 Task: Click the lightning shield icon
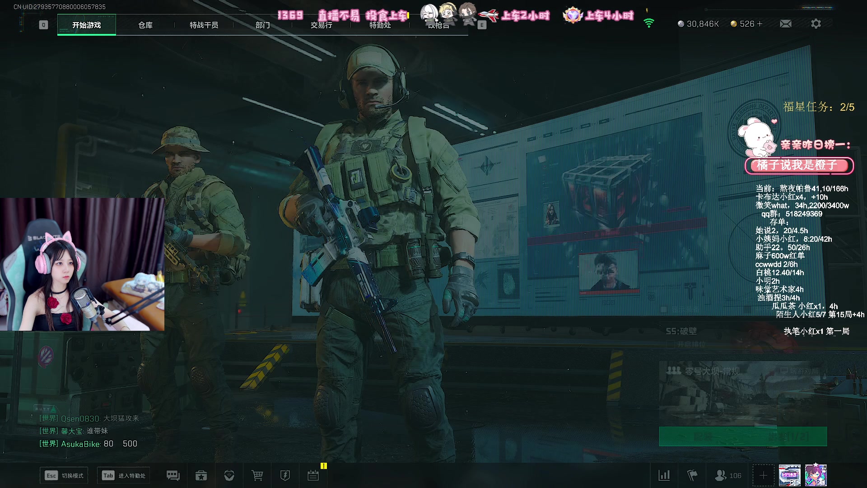(285, 475)
